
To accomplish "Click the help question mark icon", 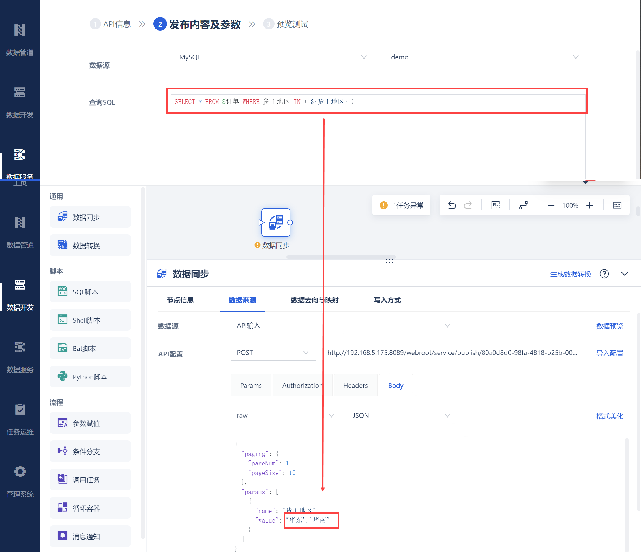I will click(x=604, y=274).
